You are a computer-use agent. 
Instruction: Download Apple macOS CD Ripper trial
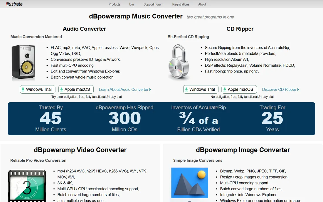[239, 89]
